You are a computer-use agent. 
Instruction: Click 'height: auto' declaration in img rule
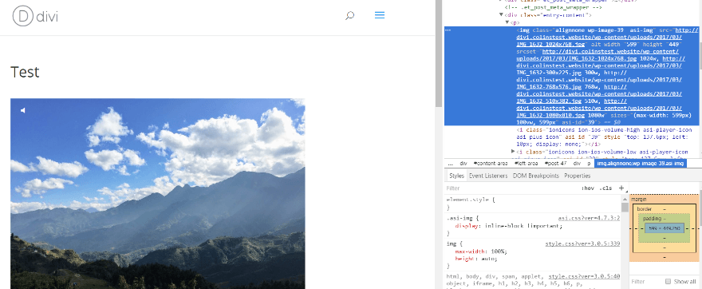(476, 259)
